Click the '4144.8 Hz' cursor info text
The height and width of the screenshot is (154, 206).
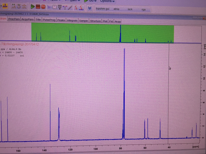pos(15,49)
